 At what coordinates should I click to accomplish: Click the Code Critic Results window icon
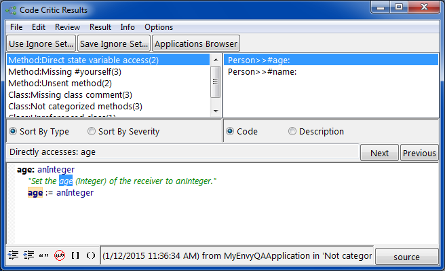point(11,10)
